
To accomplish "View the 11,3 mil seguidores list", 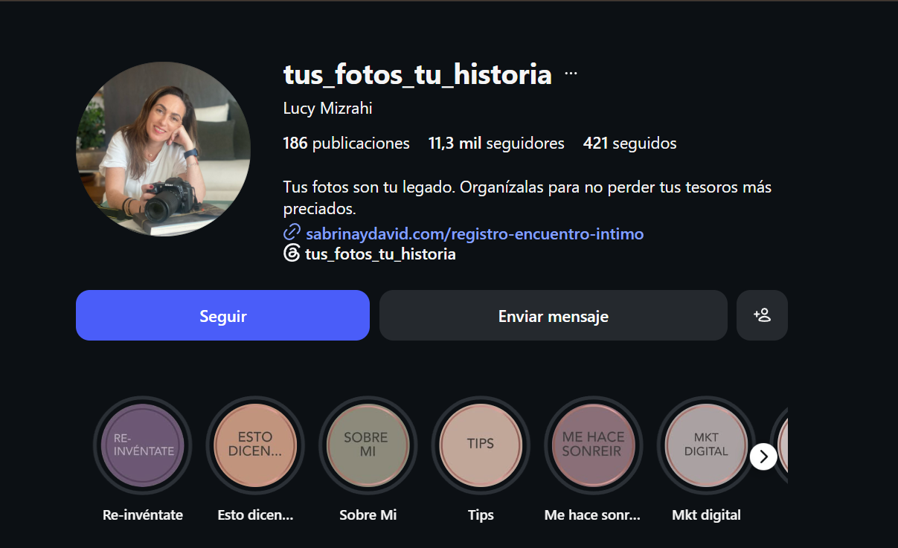I will 496,143.
